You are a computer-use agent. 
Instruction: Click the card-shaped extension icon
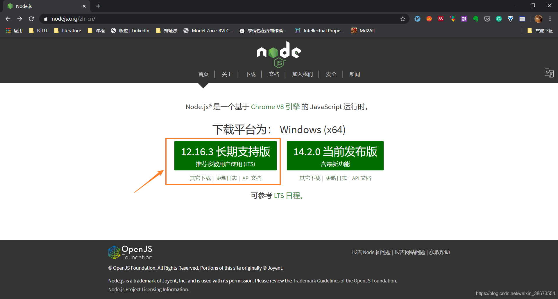point(522,19)
